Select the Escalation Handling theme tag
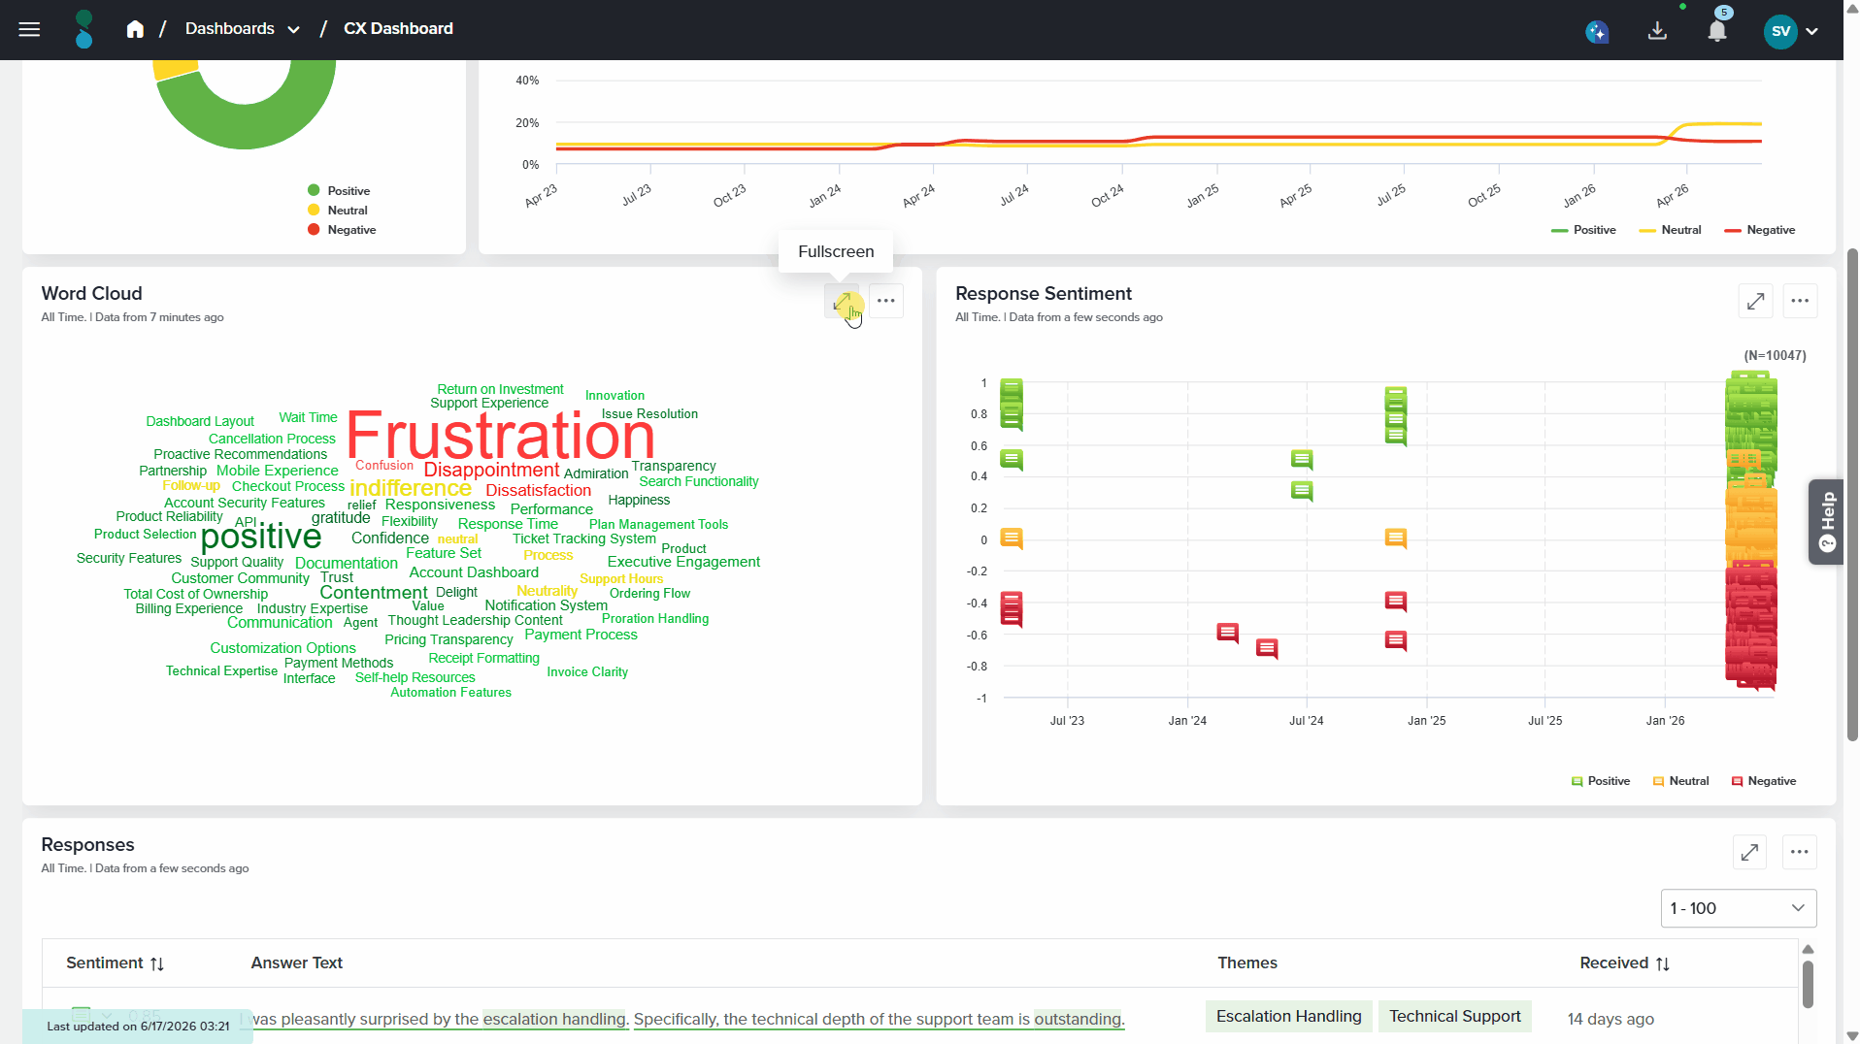Screen dimensions: 1860x1044 coord(1288,1017)
